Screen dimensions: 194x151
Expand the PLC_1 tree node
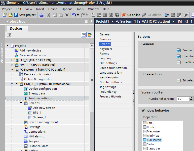coord(12,60)
